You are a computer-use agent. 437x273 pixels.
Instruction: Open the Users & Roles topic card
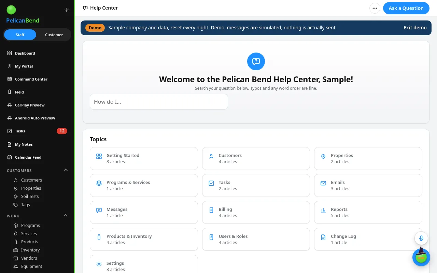256,239
